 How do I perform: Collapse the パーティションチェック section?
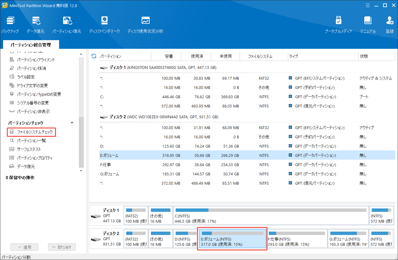(x=72, y=123)
